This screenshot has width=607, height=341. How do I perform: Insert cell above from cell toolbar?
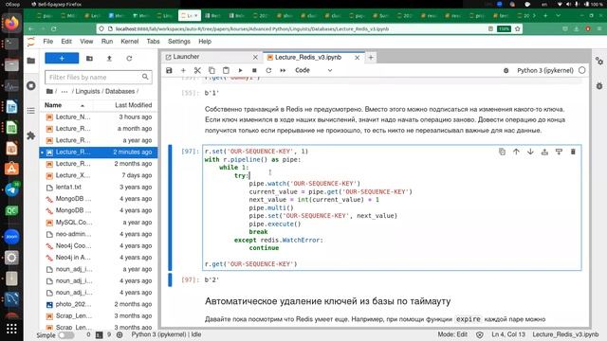[x=544, y=152]
